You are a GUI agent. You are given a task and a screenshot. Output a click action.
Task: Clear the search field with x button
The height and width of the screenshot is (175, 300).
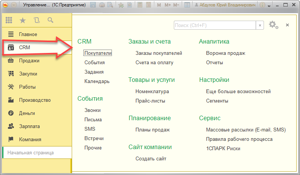pyautogui.click(x=260, y=25)
